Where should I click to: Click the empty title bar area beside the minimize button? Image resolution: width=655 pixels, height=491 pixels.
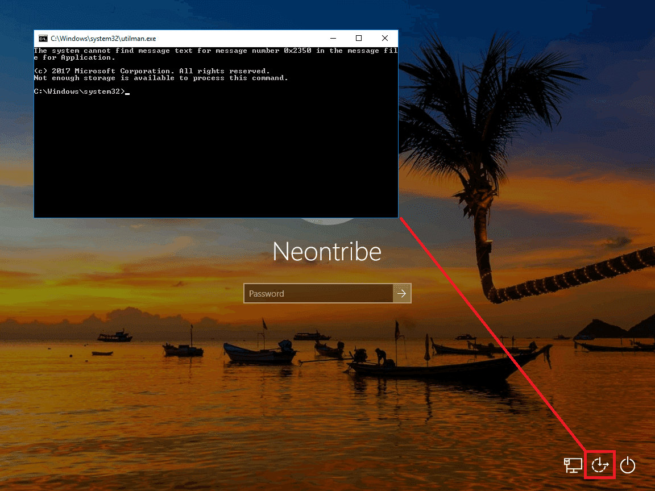pyautogui.click(x=256, y=39)
